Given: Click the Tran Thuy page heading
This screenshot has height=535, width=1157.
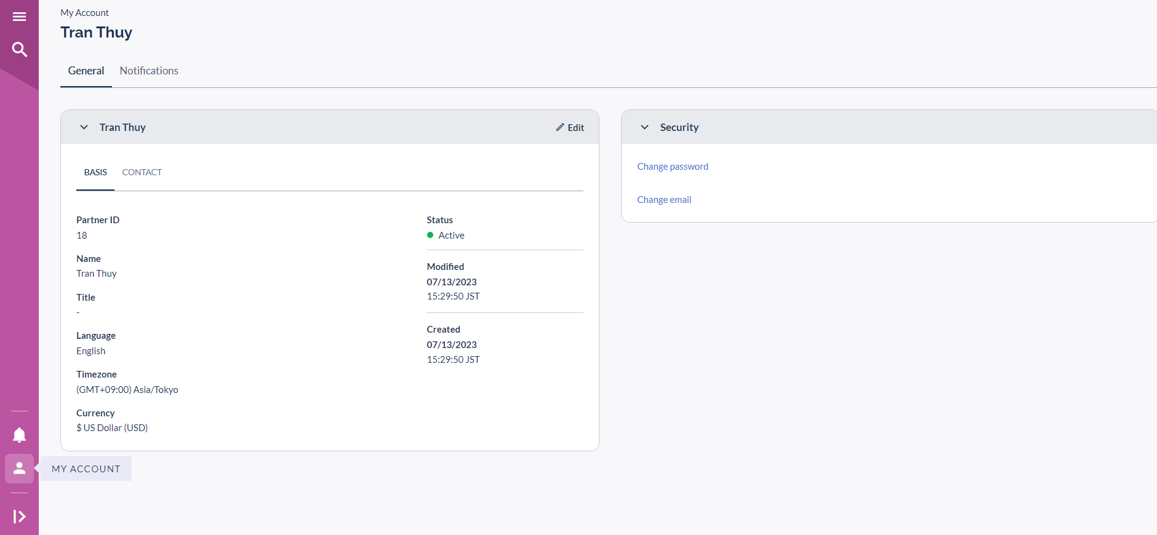Looking at the screenshot, I should [x=97, y=33].
